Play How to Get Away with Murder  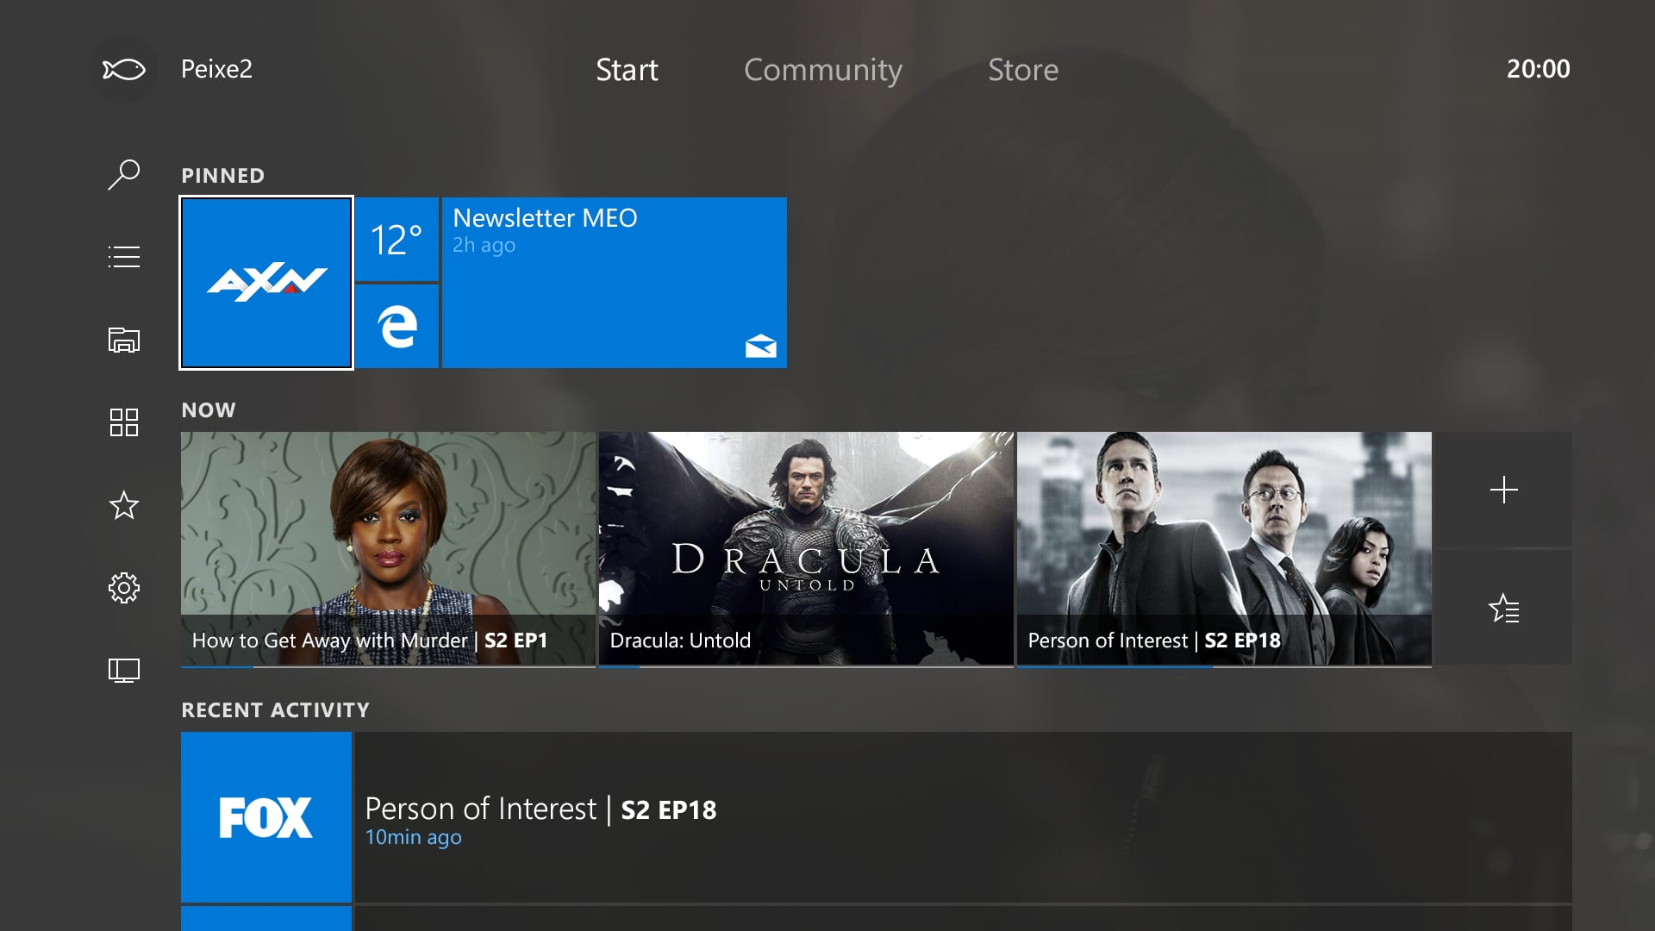click(388, 548)
